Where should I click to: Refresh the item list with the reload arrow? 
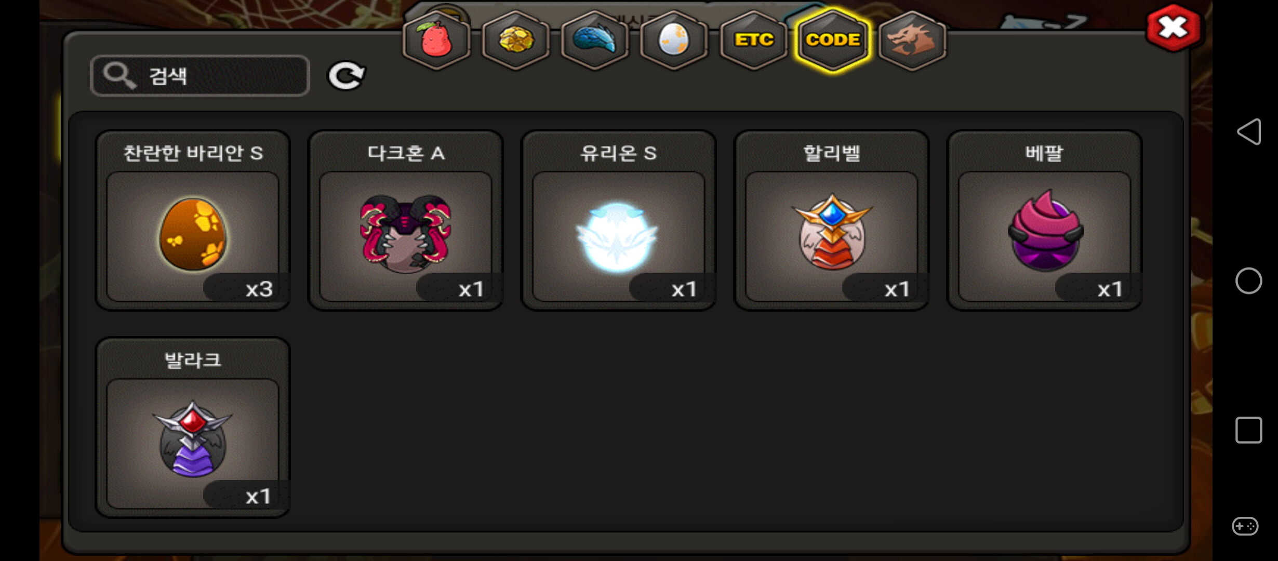347,76
